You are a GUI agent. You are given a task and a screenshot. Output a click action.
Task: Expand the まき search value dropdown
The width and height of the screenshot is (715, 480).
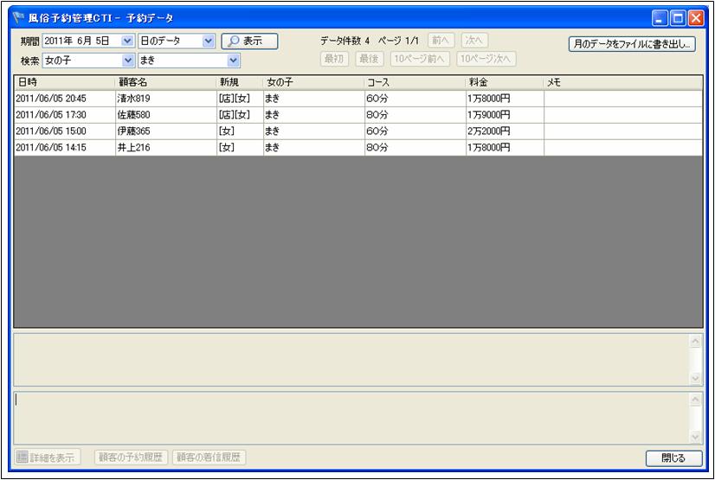point(233,61)
